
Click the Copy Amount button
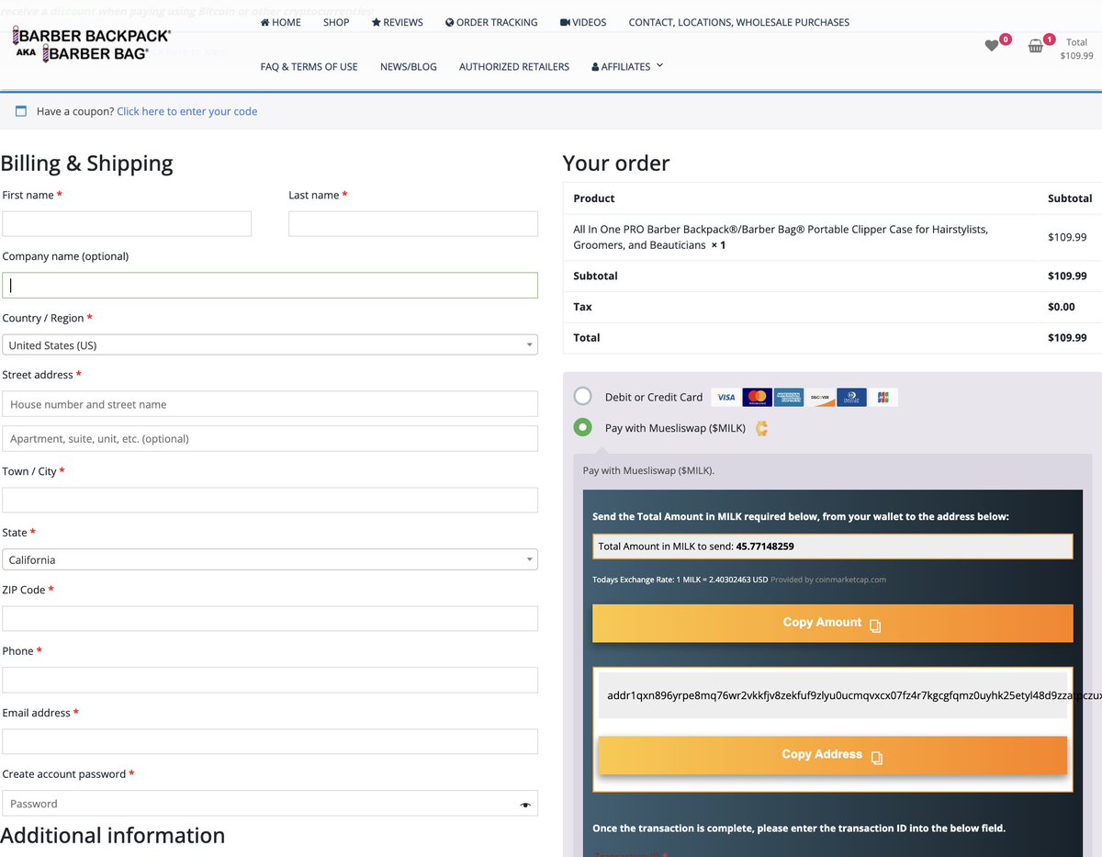click(x=833, y=623)
